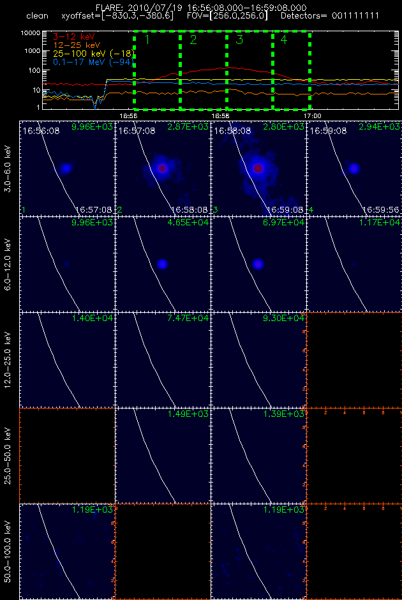The image size is (402, 600).
Task: Click the 6.0-12.0 keV row label
Action: tap(8, 263)
